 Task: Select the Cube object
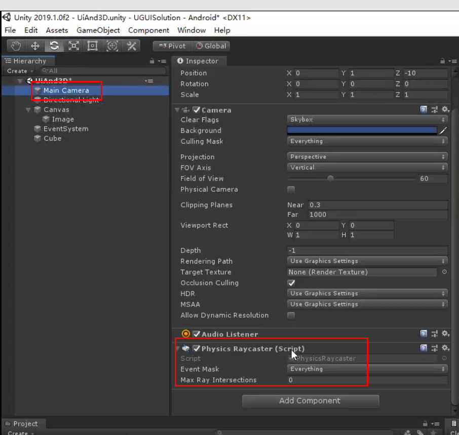click(x=52, y=139)
